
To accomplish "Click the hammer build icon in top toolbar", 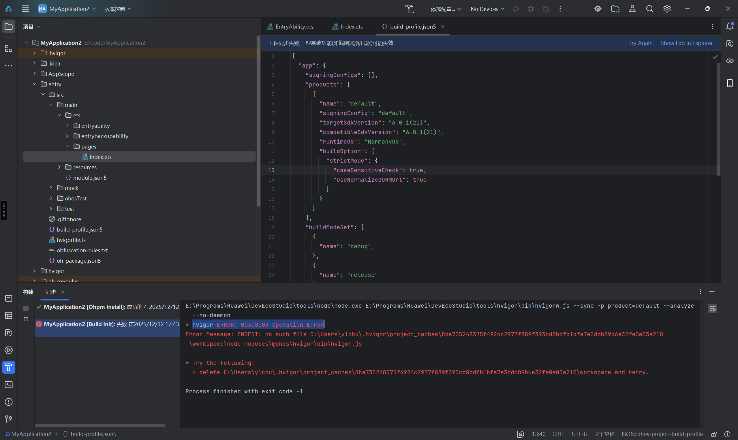I will click(x=409, y=9).
